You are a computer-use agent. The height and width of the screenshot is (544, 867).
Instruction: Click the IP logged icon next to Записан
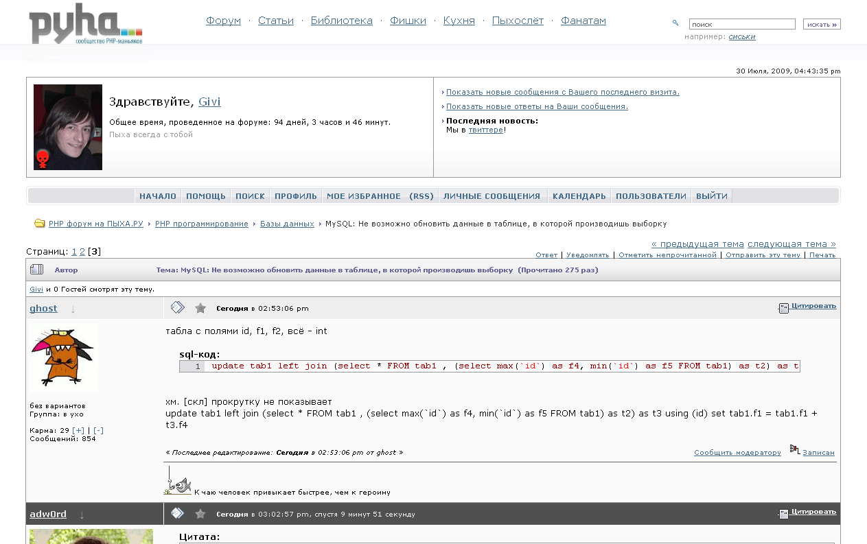[794, 449]
